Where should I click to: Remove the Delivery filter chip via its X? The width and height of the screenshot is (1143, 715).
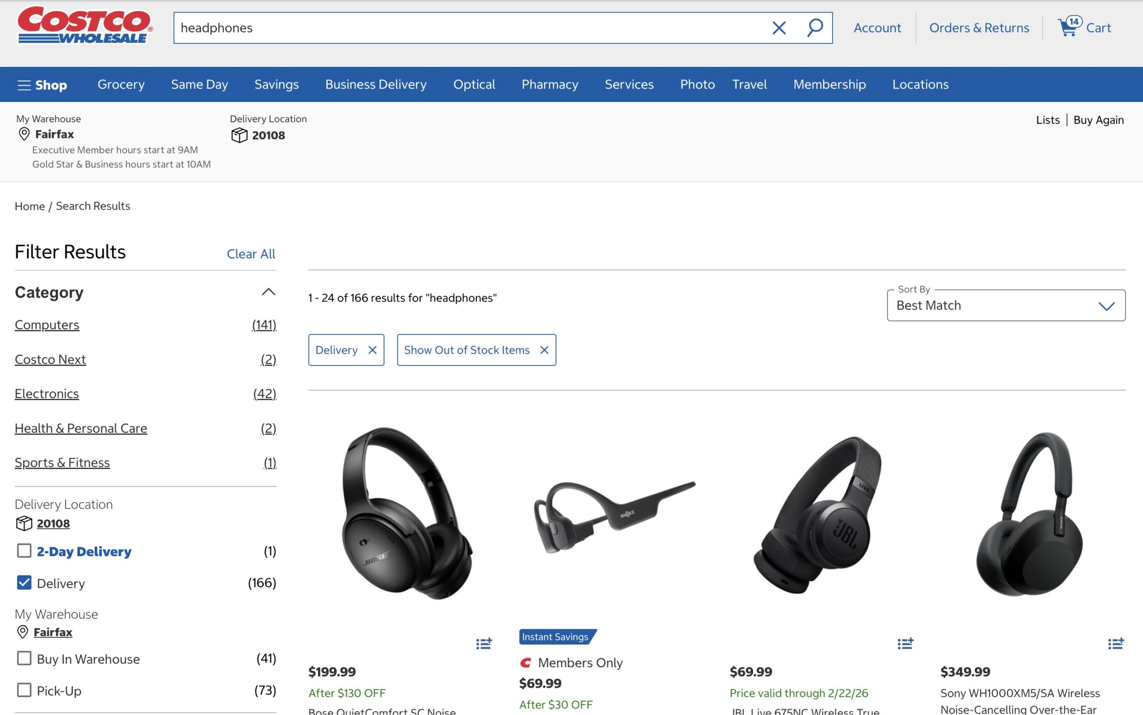(373, 350)
